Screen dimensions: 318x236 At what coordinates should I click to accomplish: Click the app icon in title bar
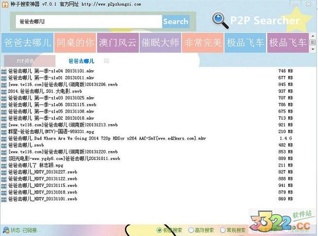click(x=4, y=4)
